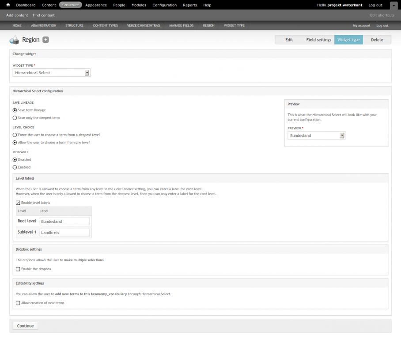The height and width of the screenshot is (339, 401).
Task: Switch to the Field settings tab
Action: point(318,40)
